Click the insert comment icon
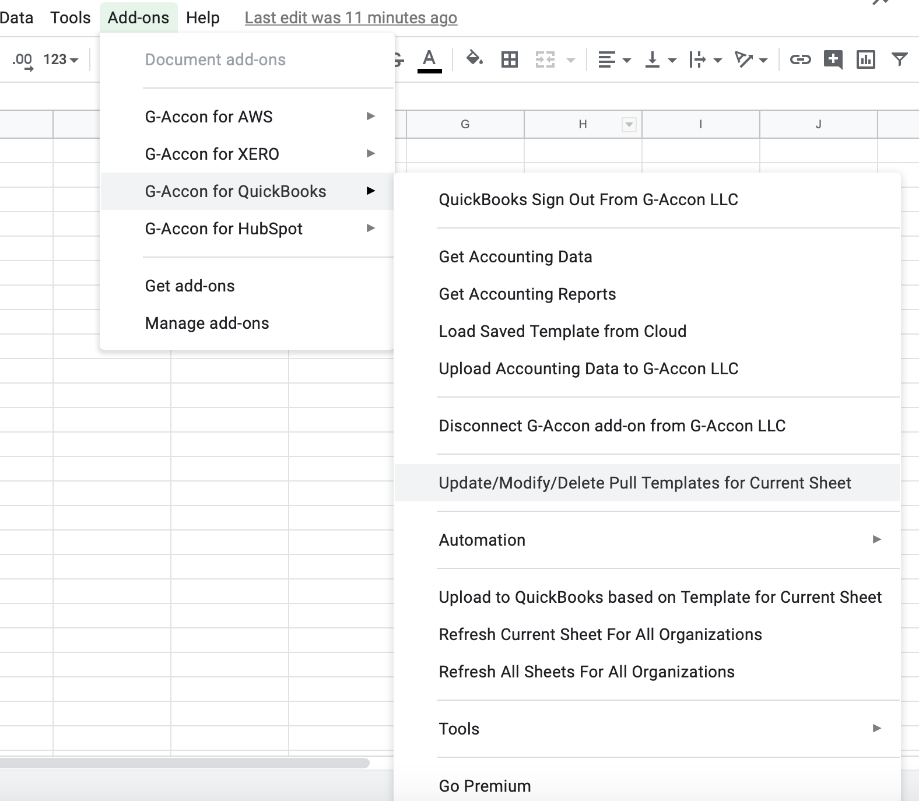 tap(833, 59)
